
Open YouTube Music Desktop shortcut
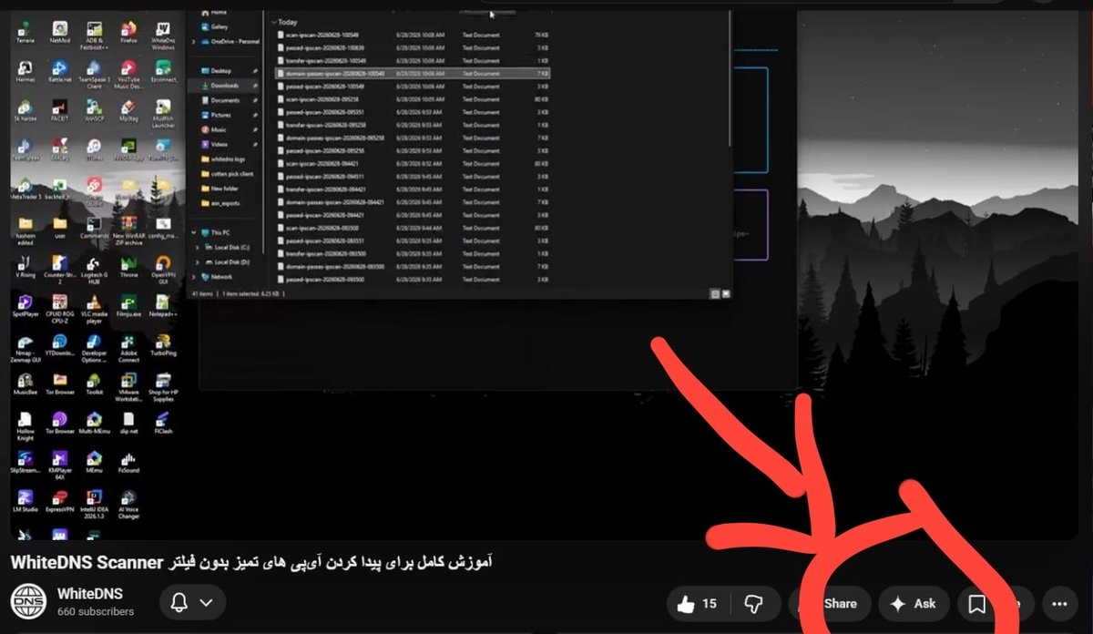pyautogui.click(x=128, y=73)
